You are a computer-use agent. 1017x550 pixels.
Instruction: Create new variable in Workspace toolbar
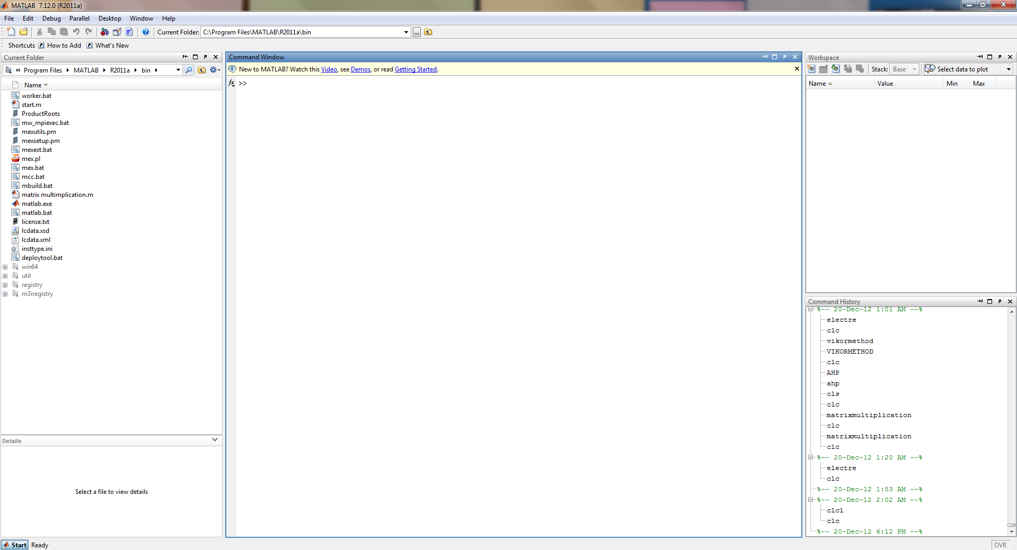pos(811,69)
